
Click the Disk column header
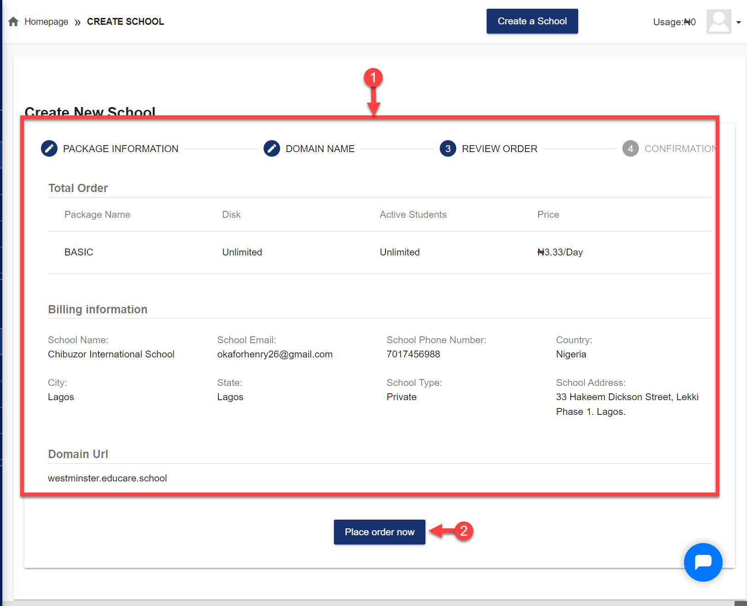click(x=231, y=215)
